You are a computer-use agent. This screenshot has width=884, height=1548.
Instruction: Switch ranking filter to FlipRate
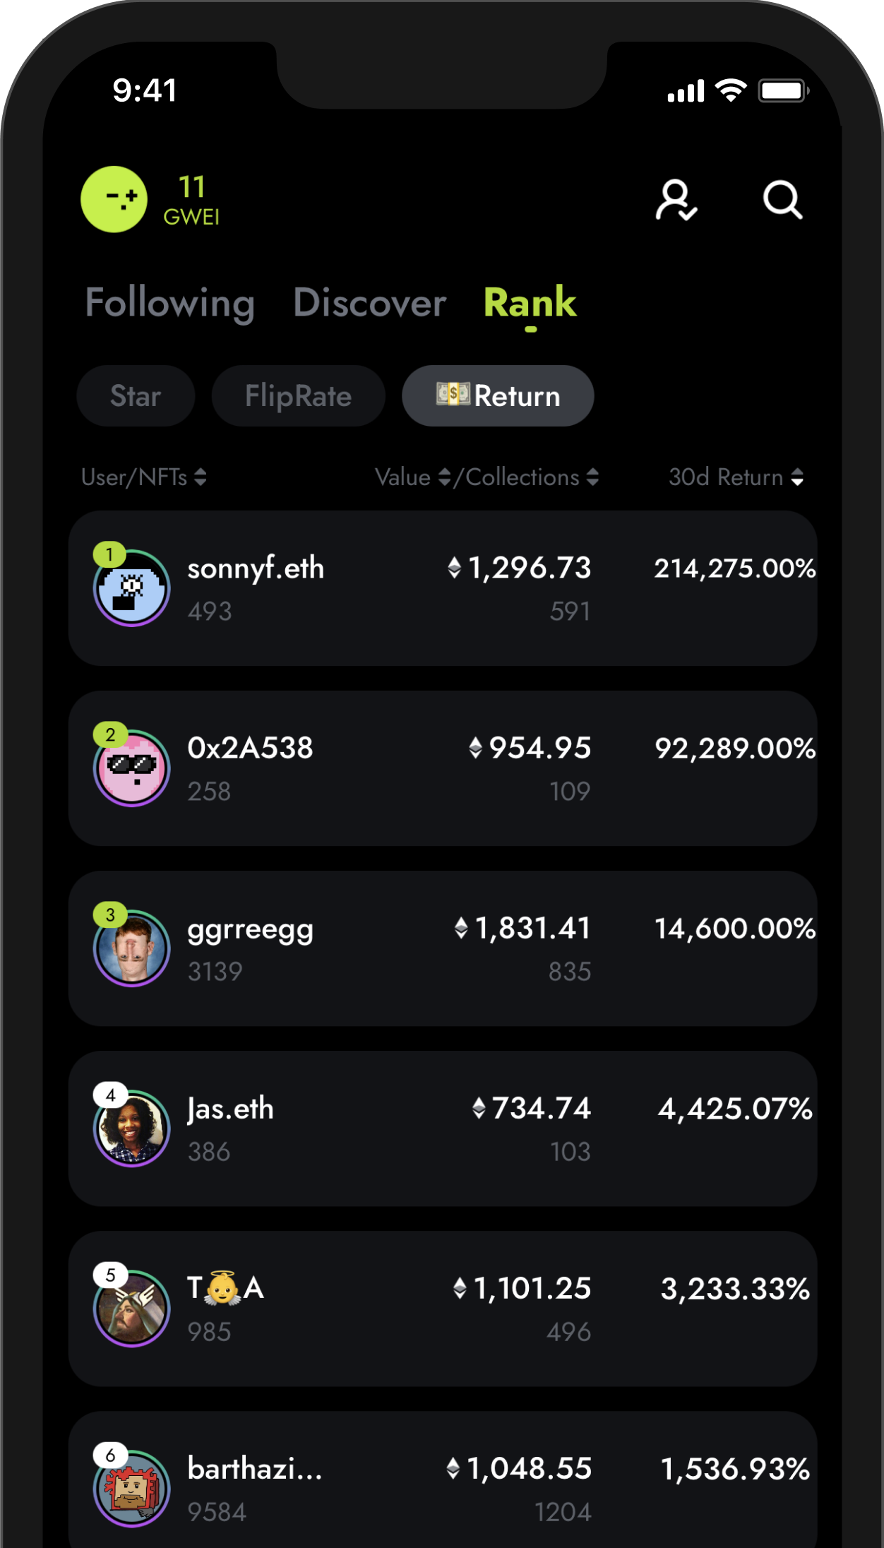298,395
